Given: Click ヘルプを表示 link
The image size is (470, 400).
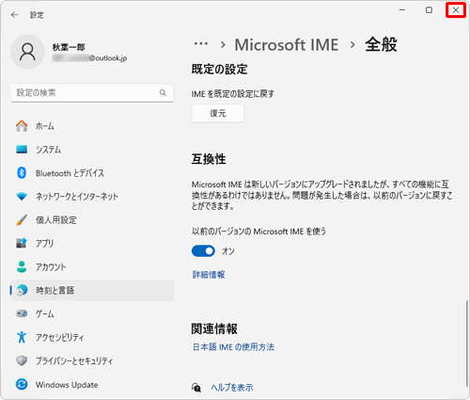Looking at the screenshot, I should [x=232, y=388].
